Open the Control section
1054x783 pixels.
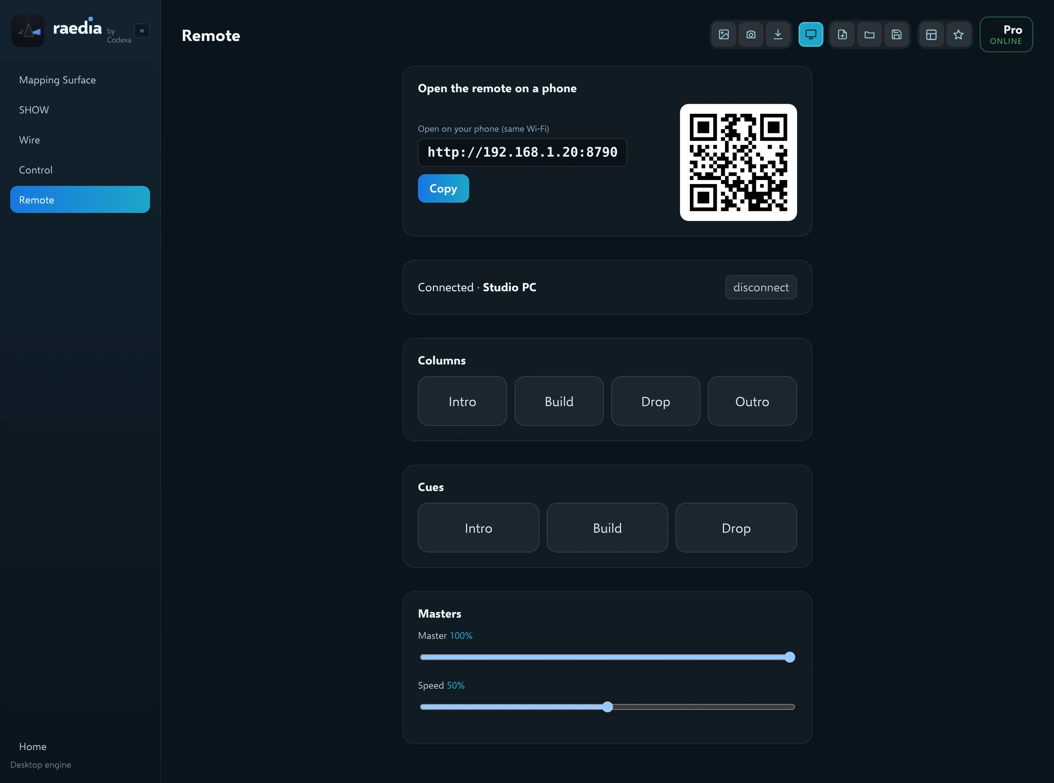pos(80,170)
